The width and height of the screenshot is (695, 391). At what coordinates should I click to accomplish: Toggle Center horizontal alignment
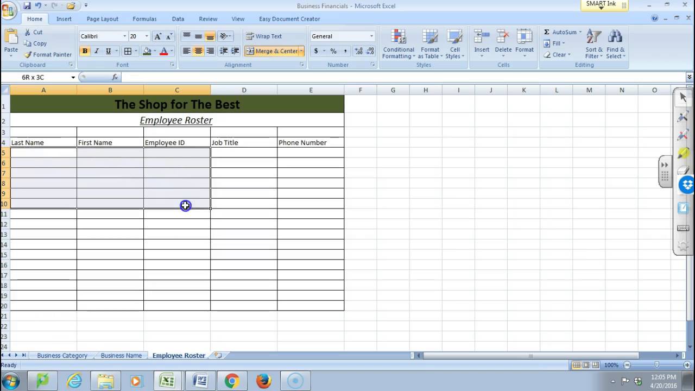[x=198, y=51]
